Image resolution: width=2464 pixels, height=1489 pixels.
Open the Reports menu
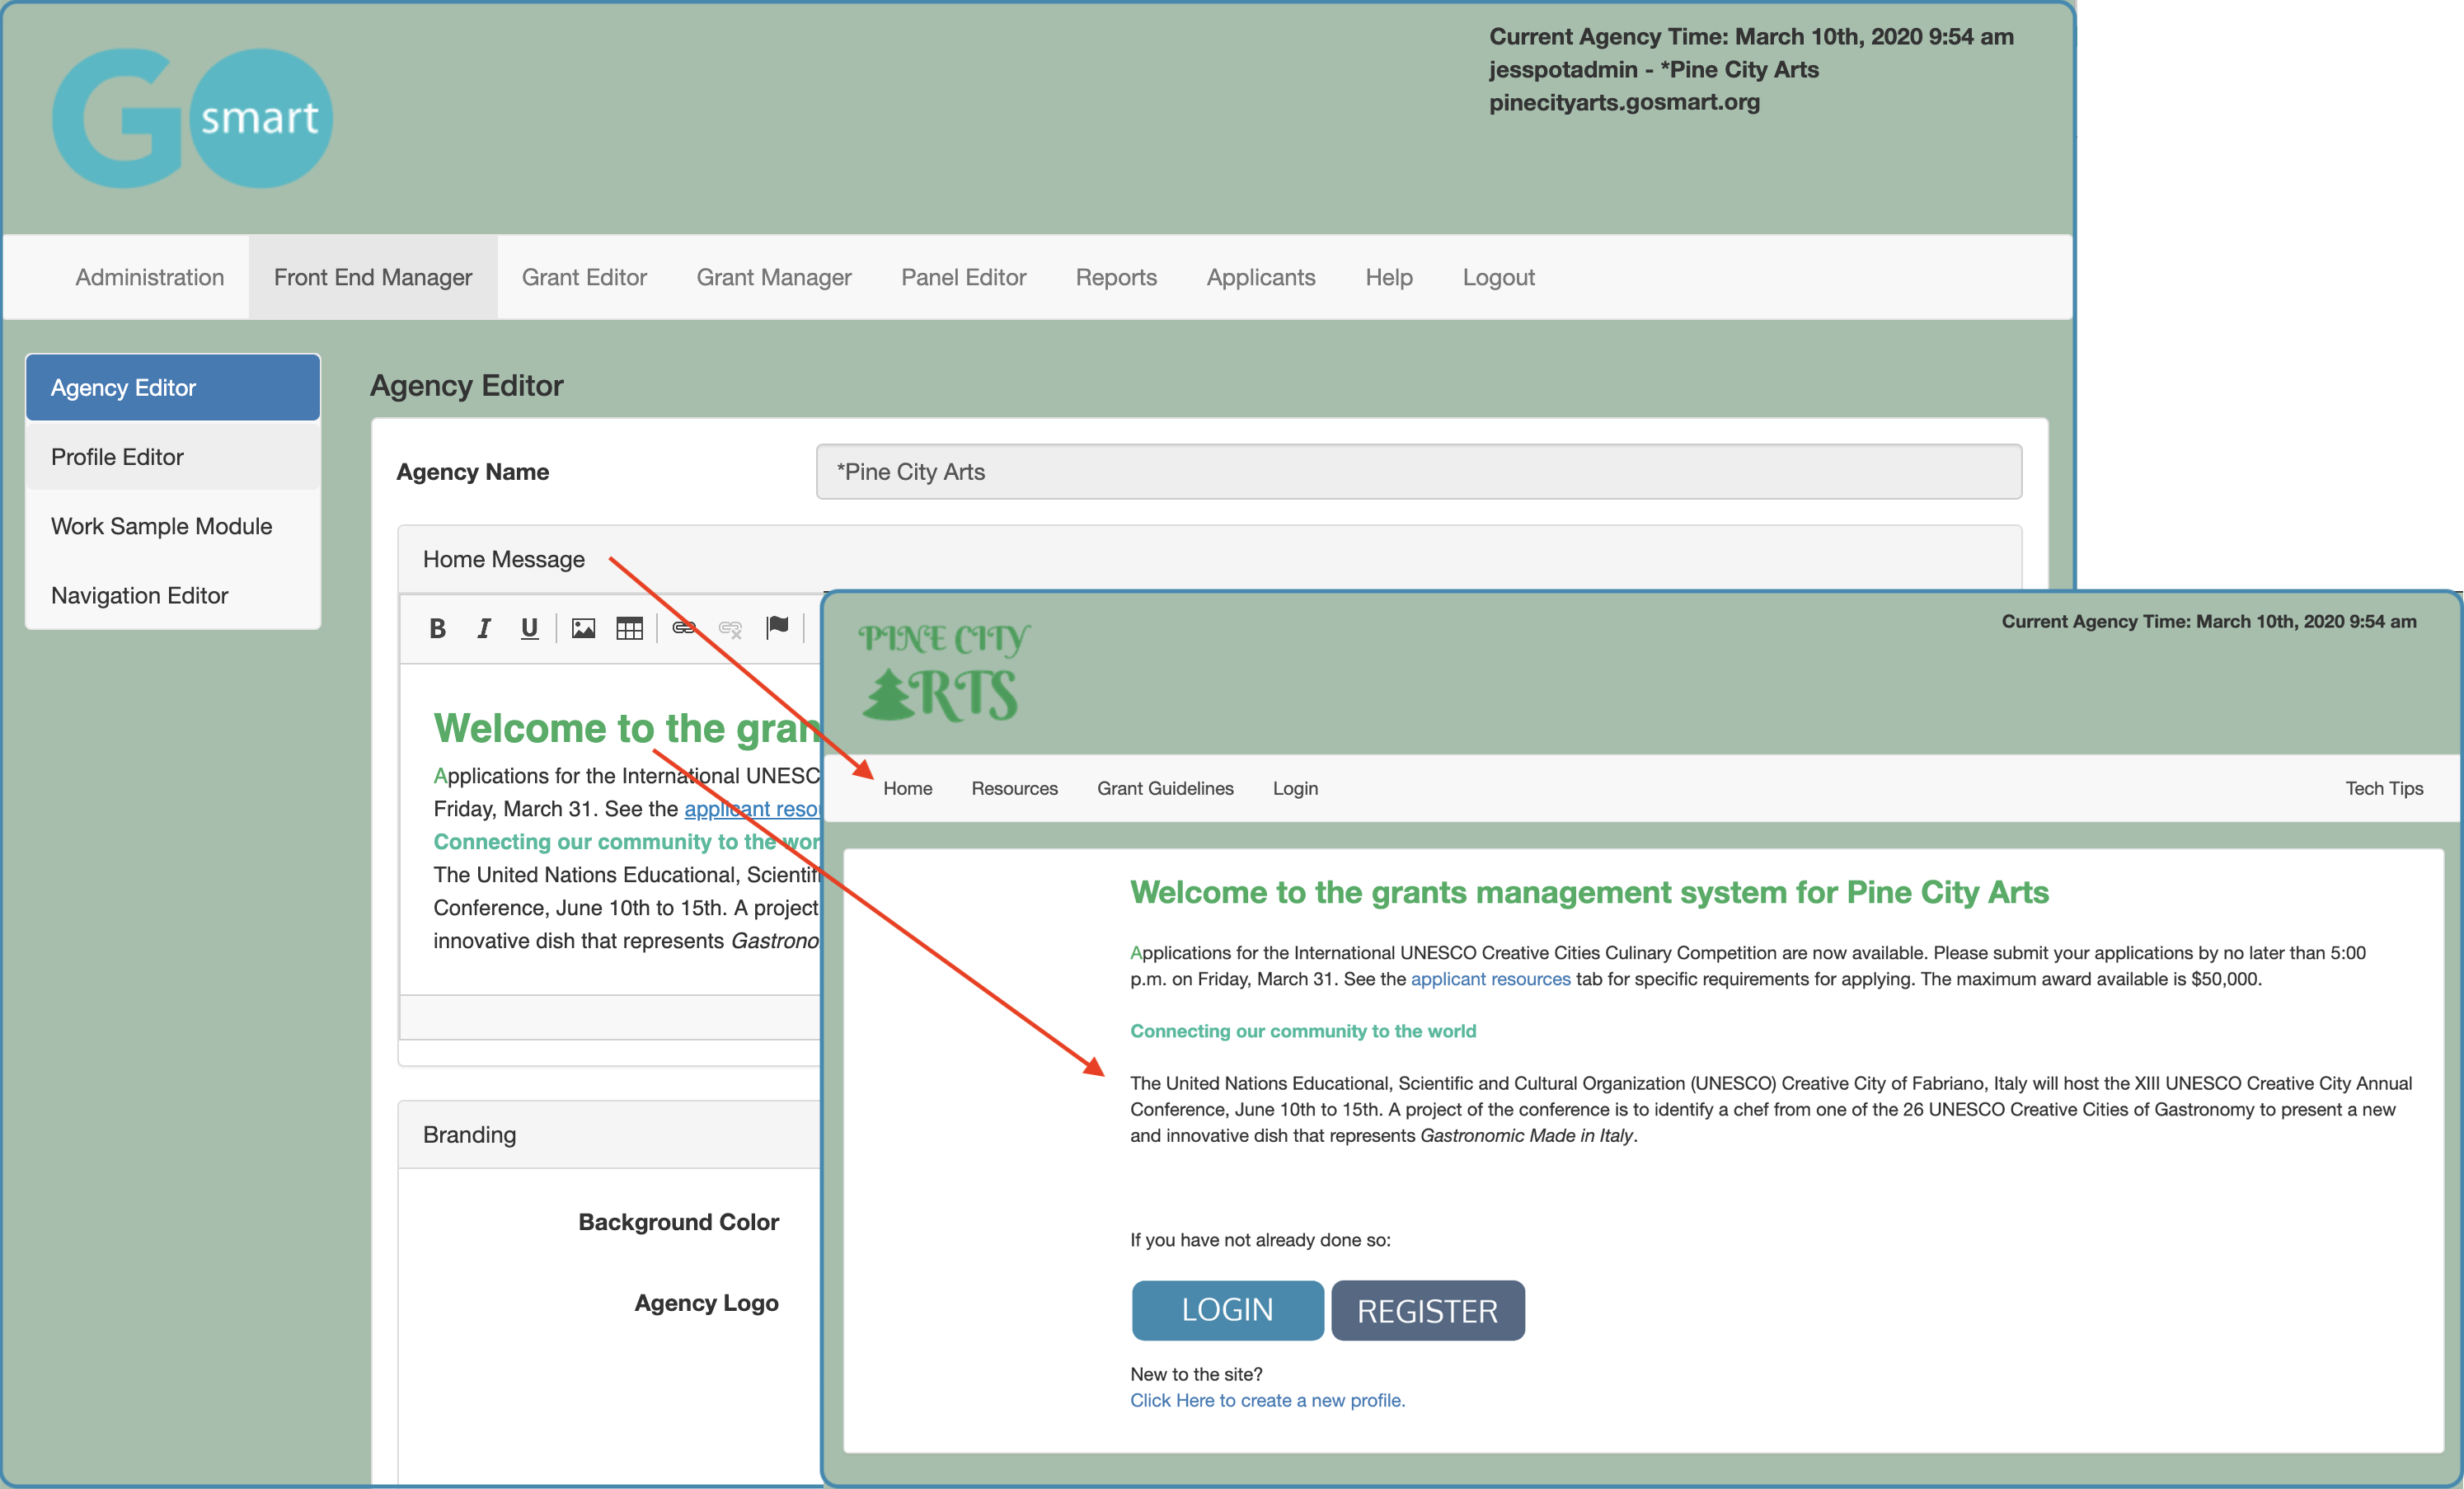1116,277
